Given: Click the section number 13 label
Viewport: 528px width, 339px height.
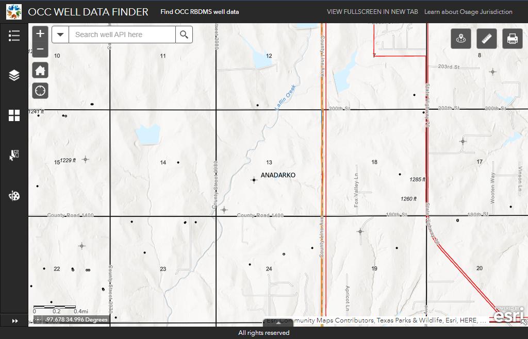Looking at the screenshot, I should click(269, 162).
